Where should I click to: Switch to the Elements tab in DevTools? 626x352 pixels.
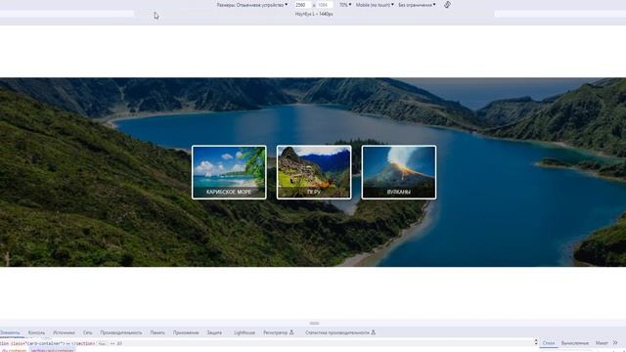click(10, 332)
